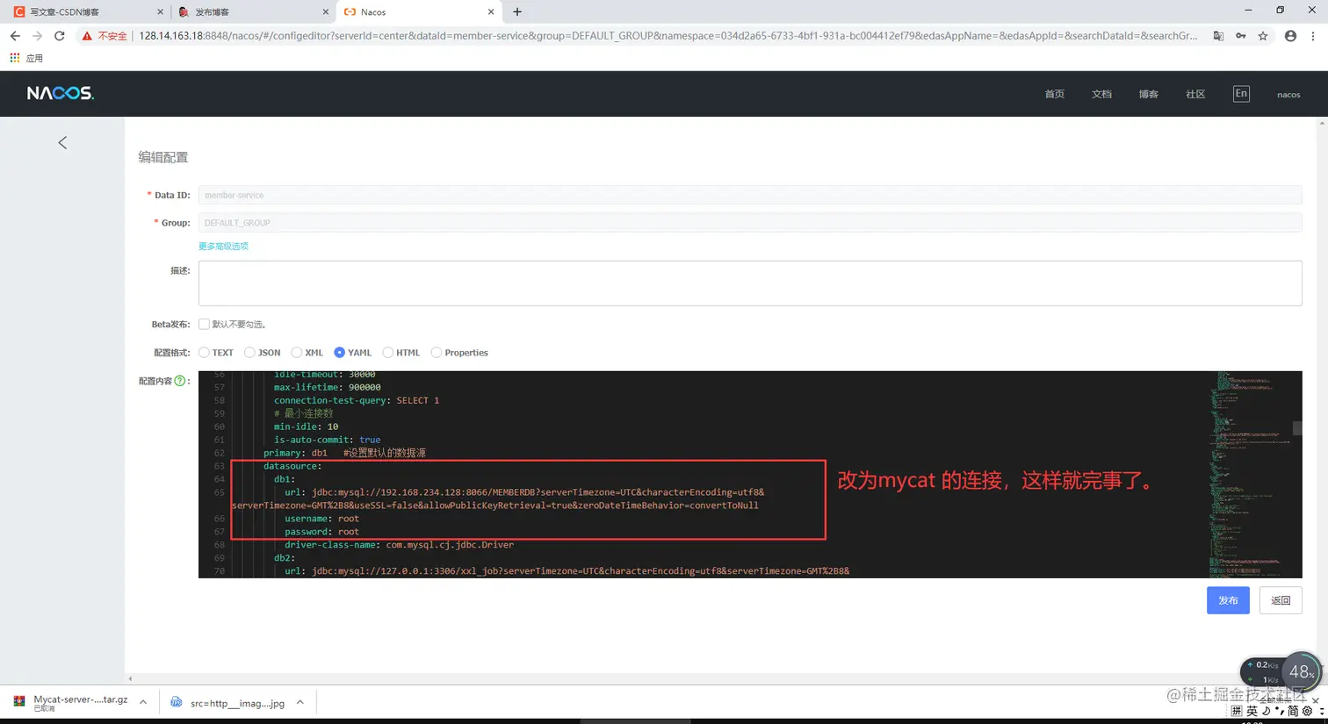Switch to 发布博客 tab
This screenshot has height=724, width=1328.
tap(252, 12)
